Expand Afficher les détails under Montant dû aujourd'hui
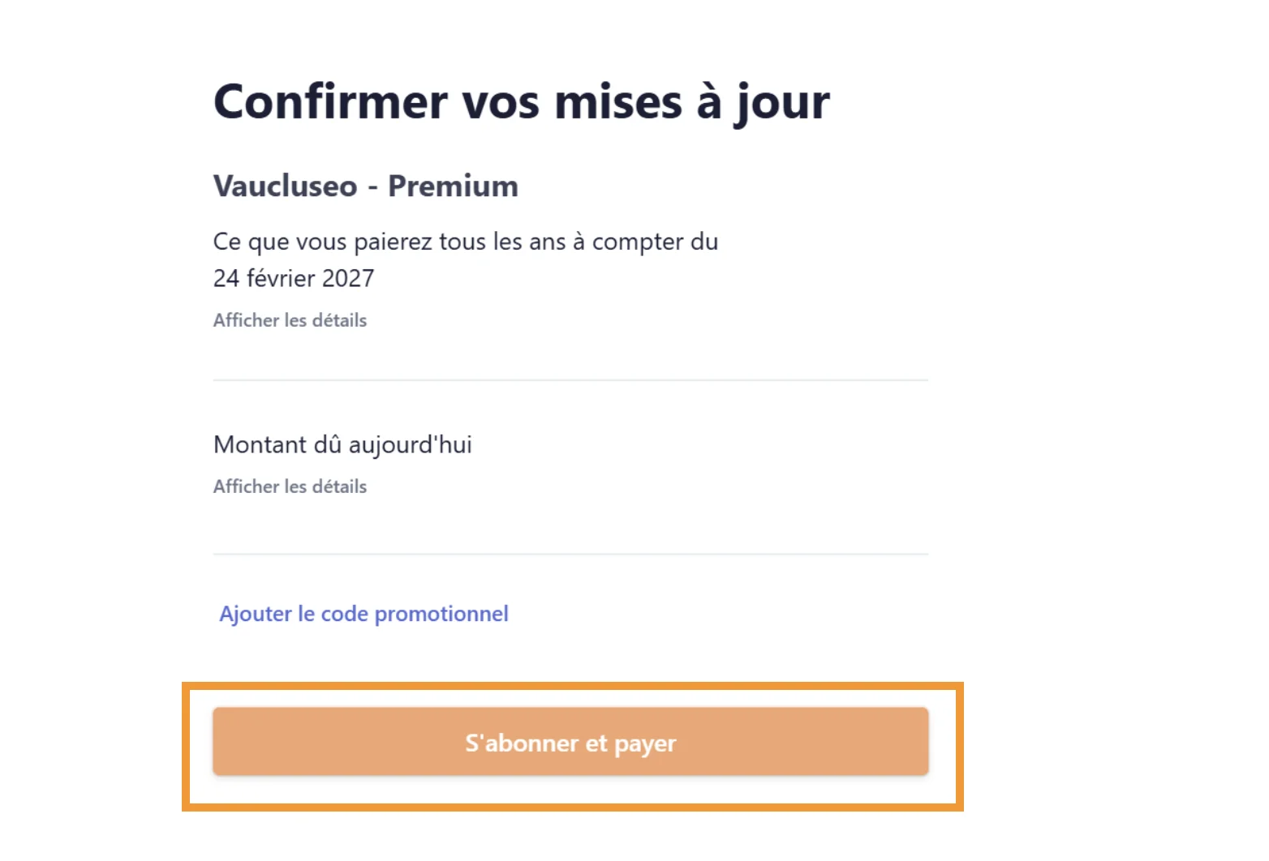The image size is (1269, 861). (x=290, y=486)
